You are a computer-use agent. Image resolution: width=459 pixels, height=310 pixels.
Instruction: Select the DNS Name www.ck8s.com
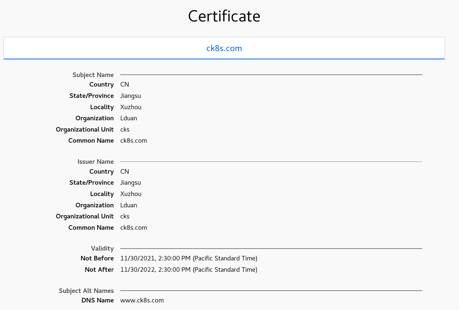pyautogui.click(x=142, y=300)
